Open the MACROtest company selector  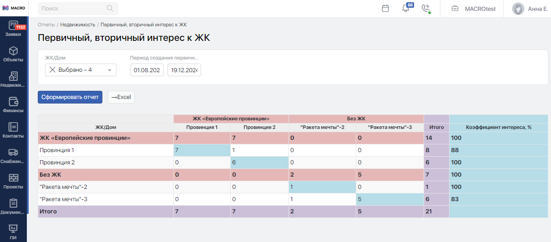click(473, 9)
